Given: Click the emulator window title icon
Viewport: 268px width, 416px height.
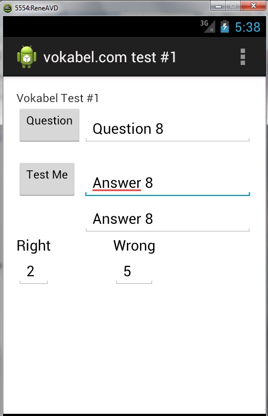Looking at the screenshot, I should (7, 8).
